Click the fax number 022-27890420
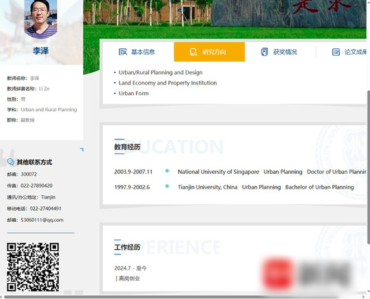Viewport: 370px width, 299px height. coord(36,185)
